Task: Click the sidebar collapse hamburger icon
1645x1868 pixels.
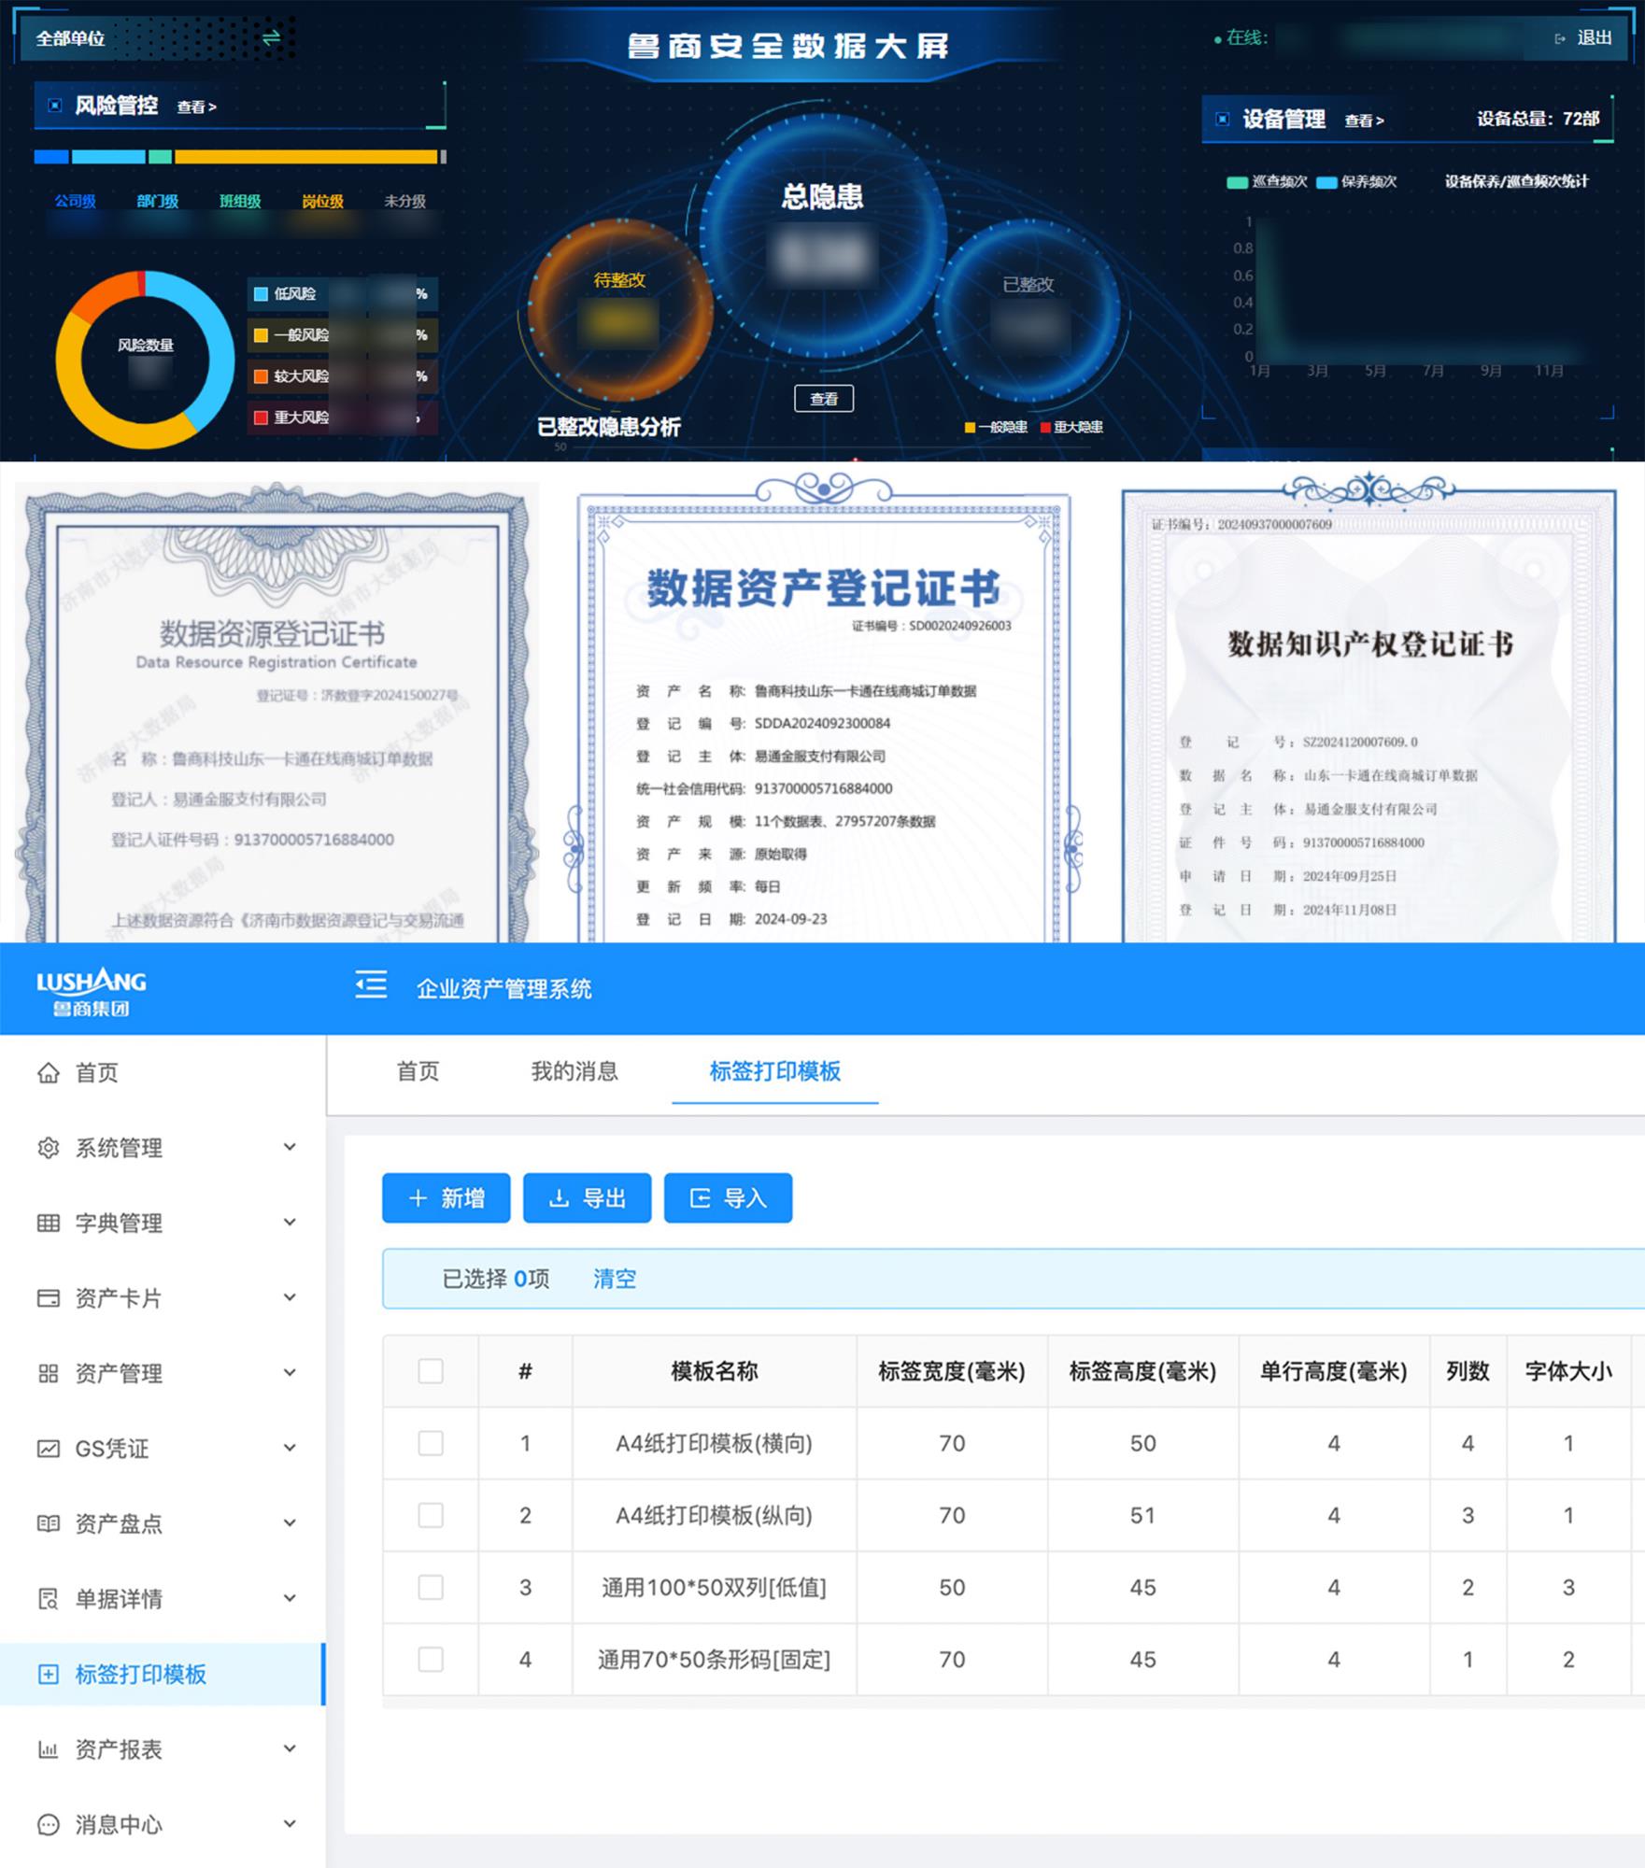Action: (x=371, y=984)
